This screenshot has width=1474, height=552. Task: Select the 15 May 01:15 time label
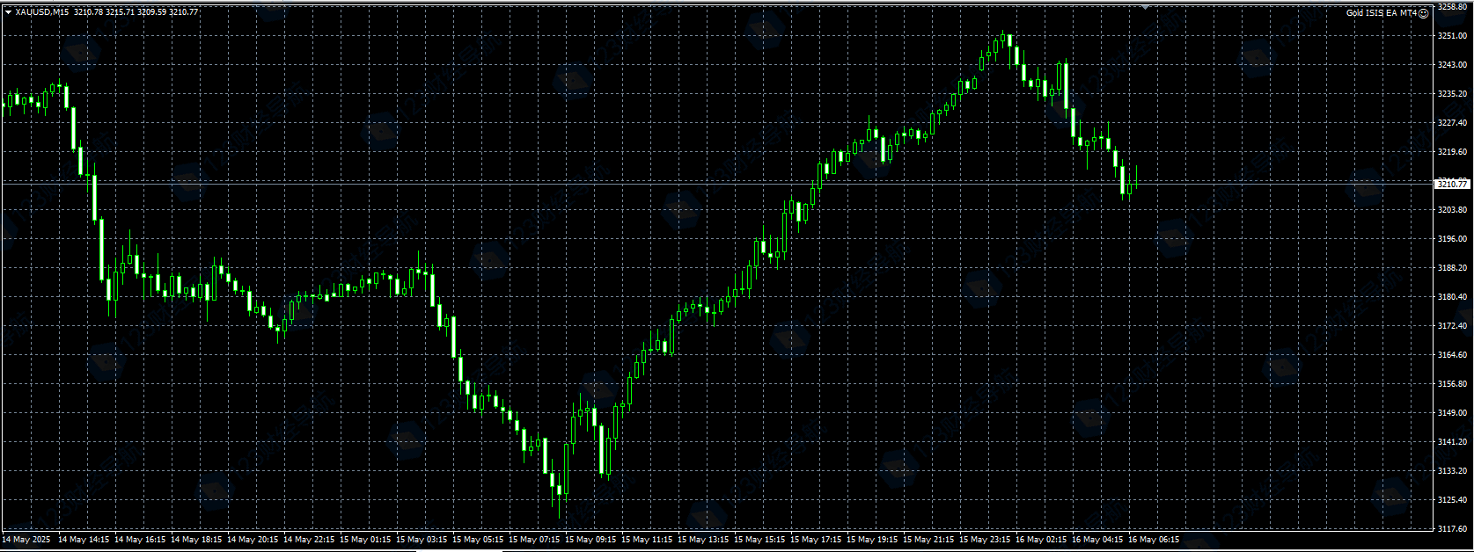pyautogui.click(x=365, y=540)
